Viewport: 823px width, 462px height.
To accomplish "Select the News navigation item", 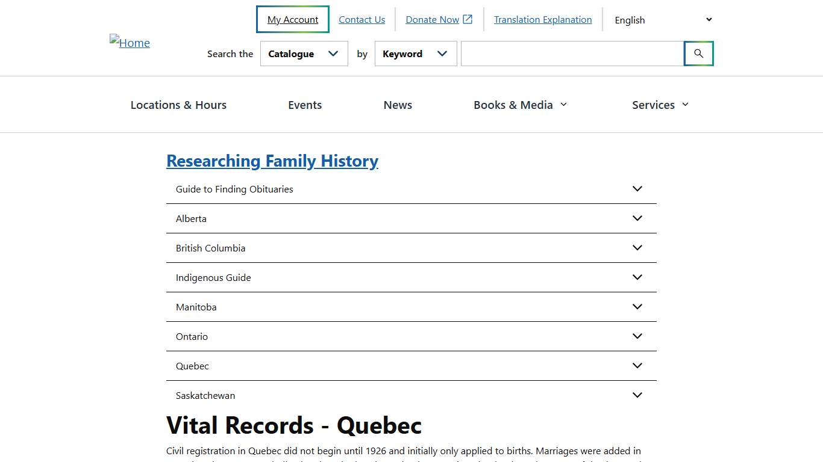I will (397, 105).
